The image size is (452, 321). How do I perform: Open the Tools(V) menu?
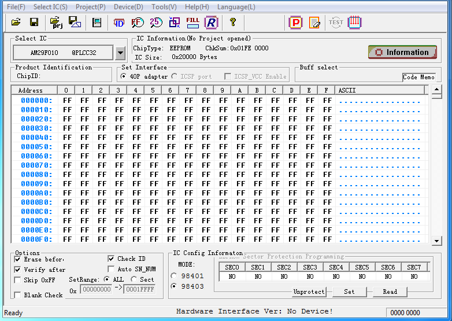[164, 7]
